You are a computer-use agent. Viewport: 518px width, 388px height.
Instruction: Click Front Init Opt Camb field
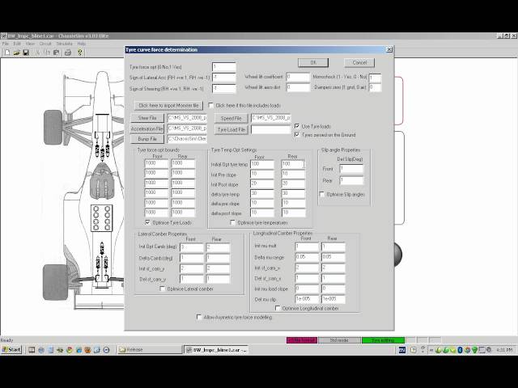click(x=192, y=247)
